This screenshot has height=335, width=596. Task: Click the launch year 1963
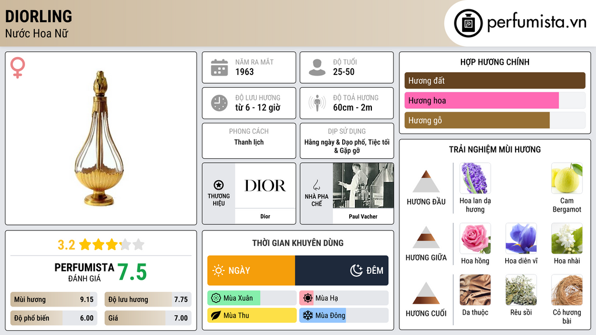click(244, 72)
